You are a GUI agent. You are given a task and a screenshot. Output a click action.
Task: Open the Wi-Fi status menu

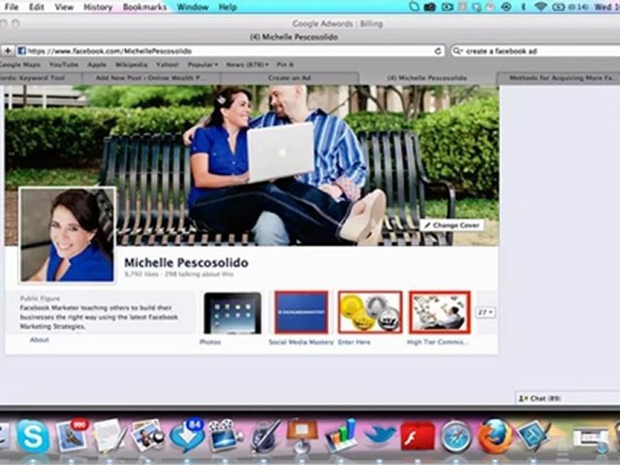coord(540,6)
